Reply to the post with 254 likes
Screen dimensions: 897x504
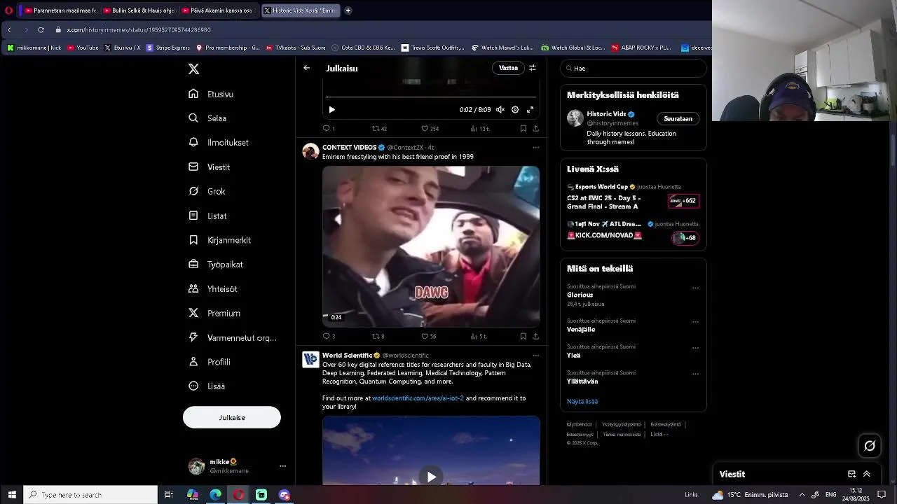click(x=328, y=129)
